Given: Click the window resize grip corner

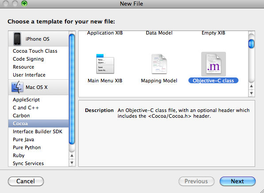Looking at the screenshot, I should 261,191.
